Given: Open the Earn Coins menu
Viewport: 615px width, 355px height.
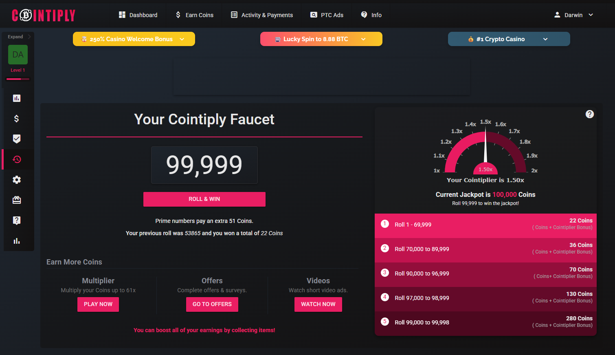Looking at the screenshot, I should click(194, 15).
